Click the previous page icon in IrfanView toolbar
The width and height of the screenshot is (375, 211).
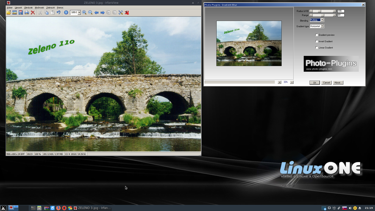coord(108,13)
